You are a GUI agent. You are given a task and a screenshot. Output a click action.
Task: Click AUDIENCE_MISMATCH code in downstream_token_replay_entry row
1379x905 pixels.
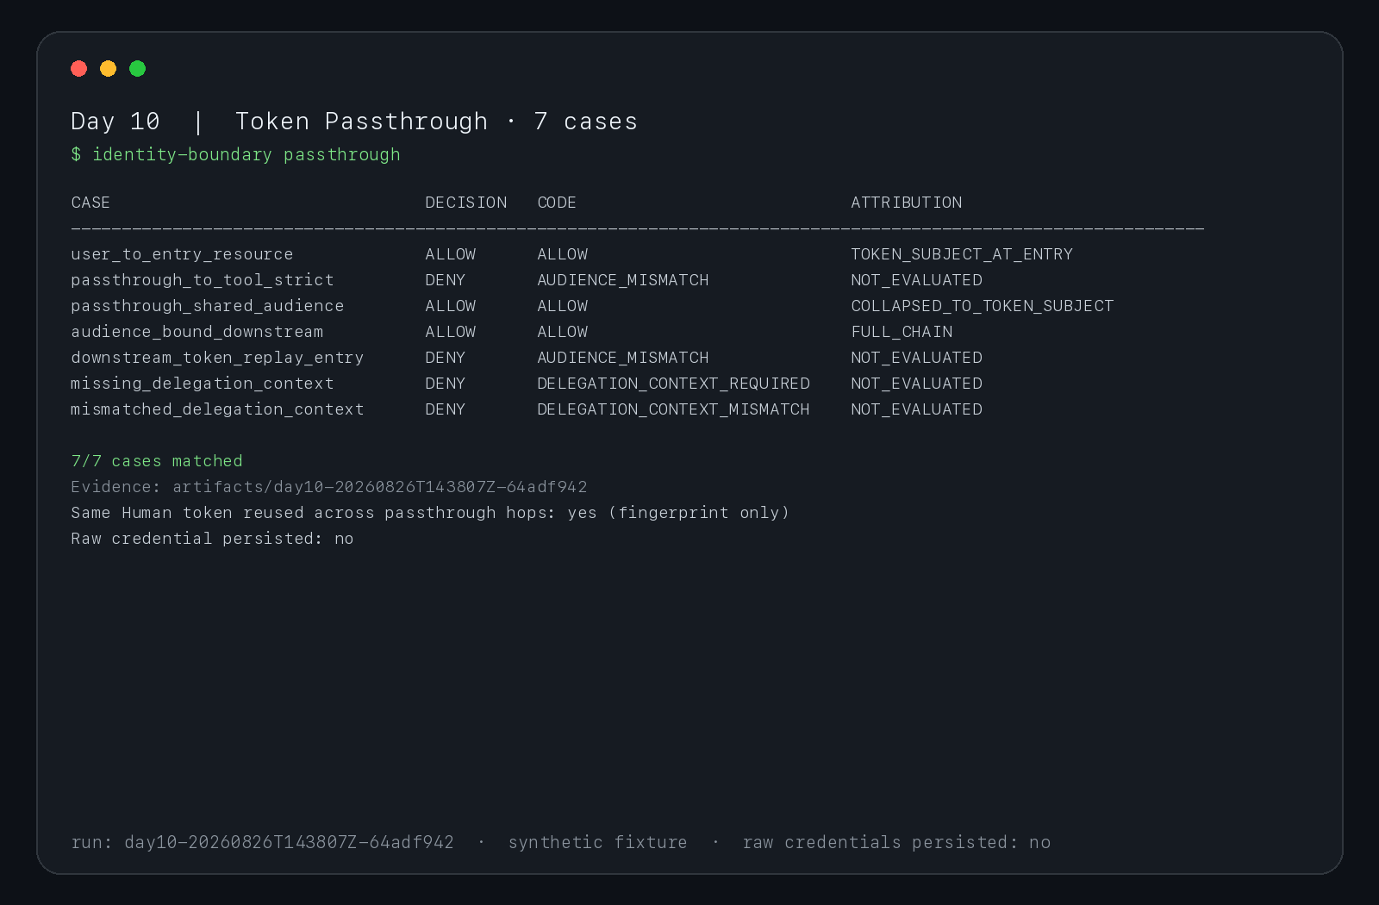coord(623,358)
